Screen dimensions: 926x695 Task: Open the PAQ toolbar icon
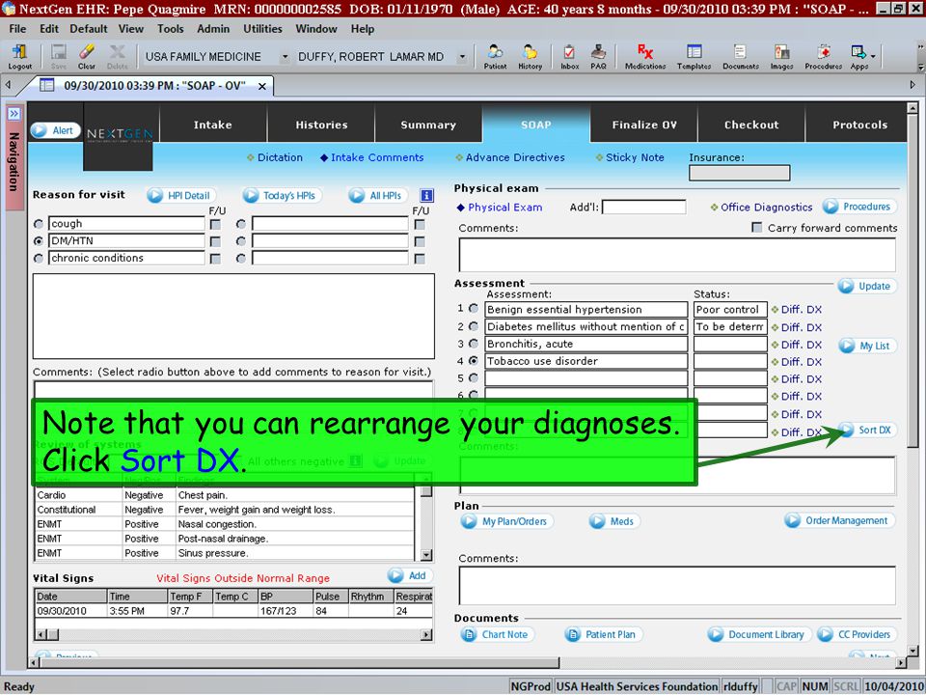pyautogui.click(x=598, y=57)
